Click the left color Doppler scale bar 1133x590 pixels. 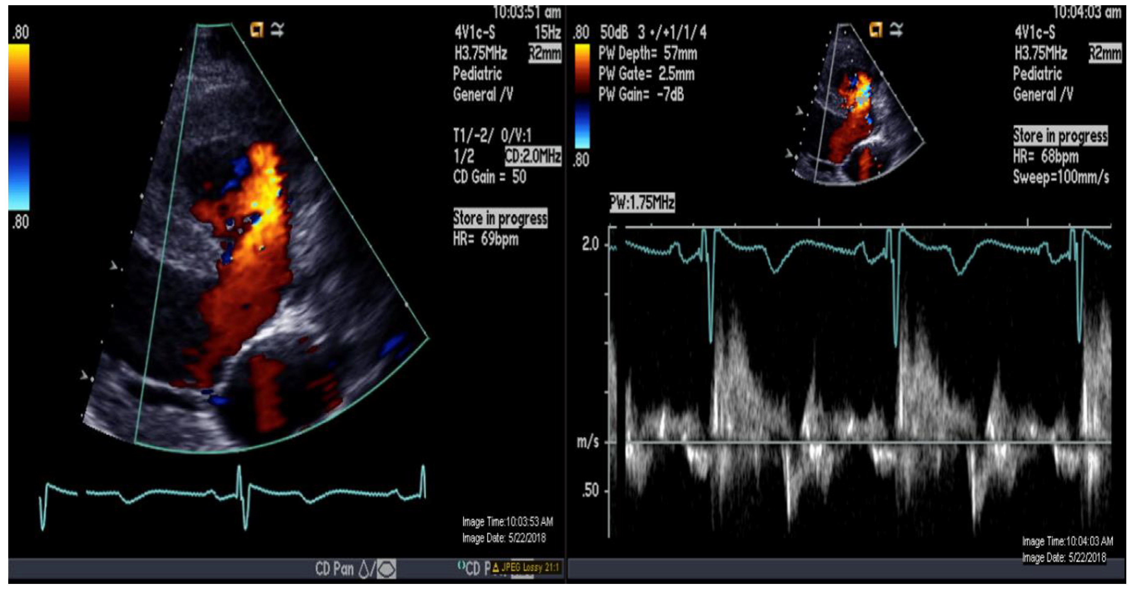coord(19,128)
